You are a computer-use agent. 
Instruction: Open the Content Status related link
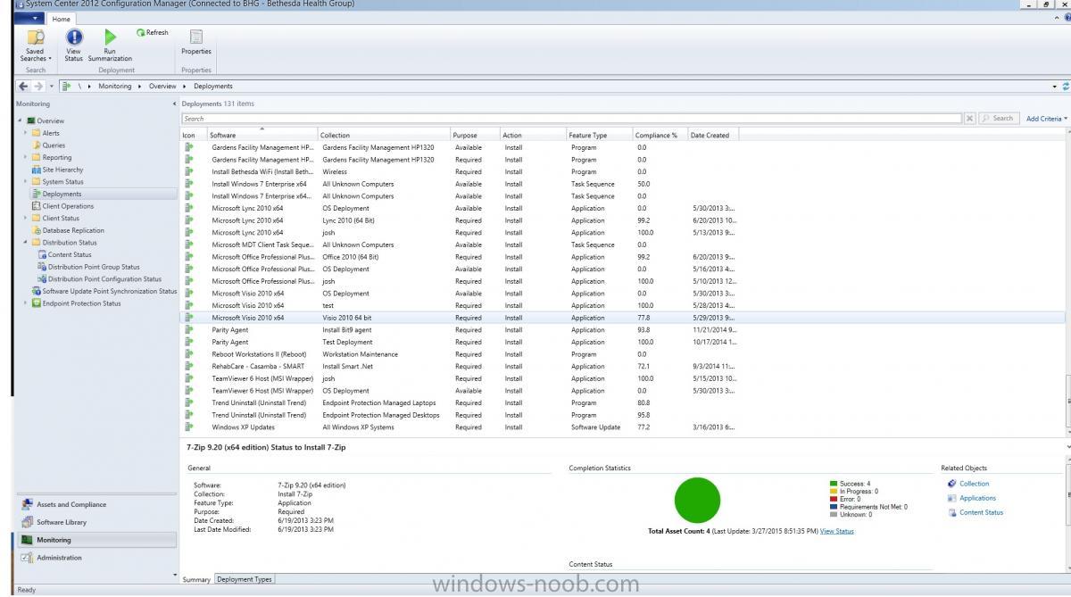(981, 512)
